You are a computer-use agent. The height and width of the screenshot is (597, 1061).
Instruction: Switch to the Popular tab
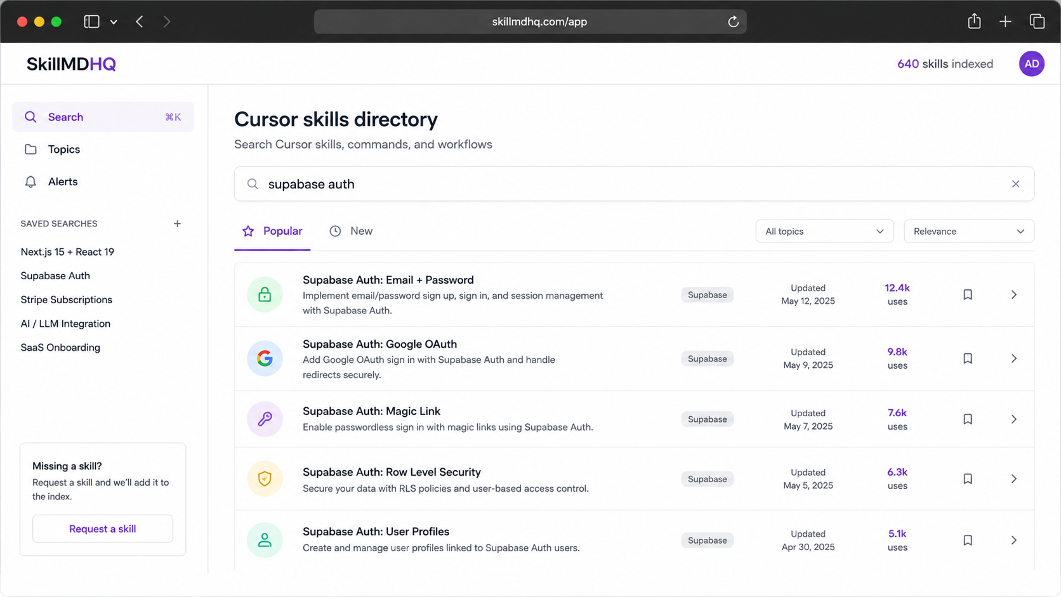pyautogui.click(x=272, y=231)
